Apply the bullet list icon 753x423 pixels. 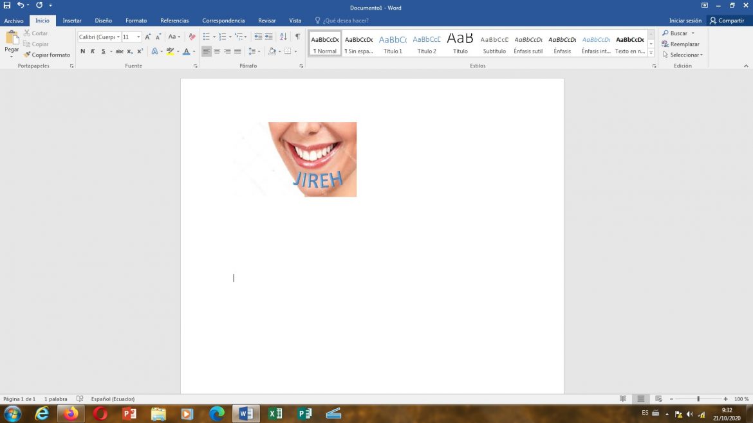(x=206, y=37)
